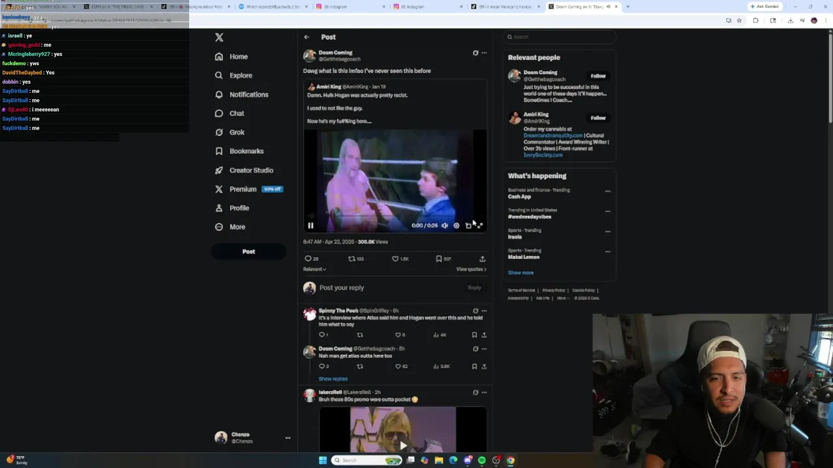Screen dimensions: 833x468
Task: Open more options on lakerzRell's reply
Action: coord(484,393)
